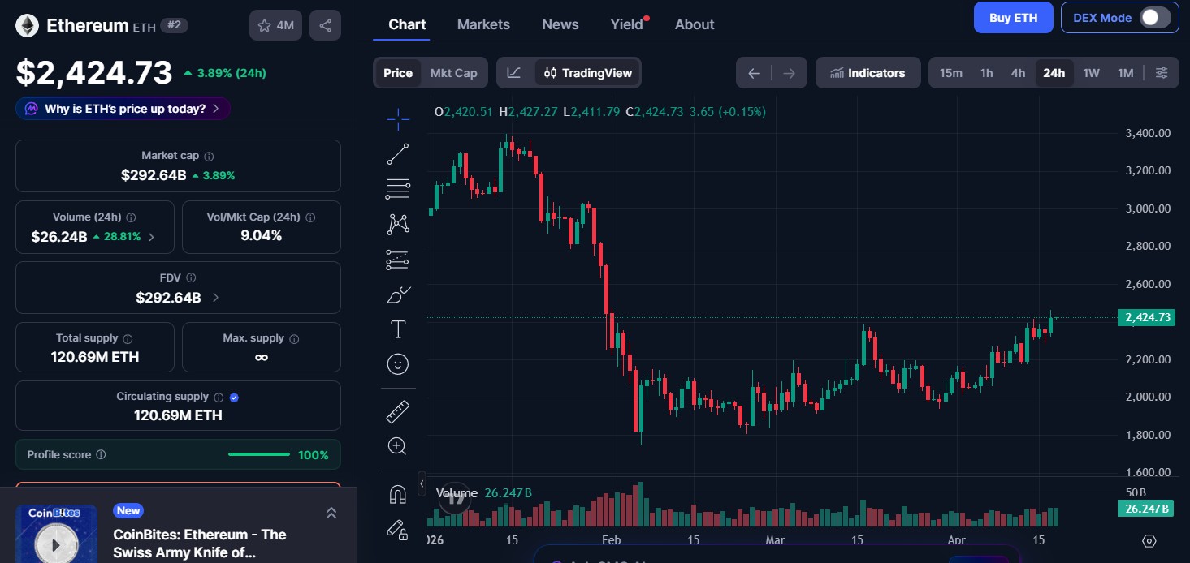The height and width of the screenshot is (563, 1190).
Task: Toggle the DEX Mode switch
Action: point(1160,17)
